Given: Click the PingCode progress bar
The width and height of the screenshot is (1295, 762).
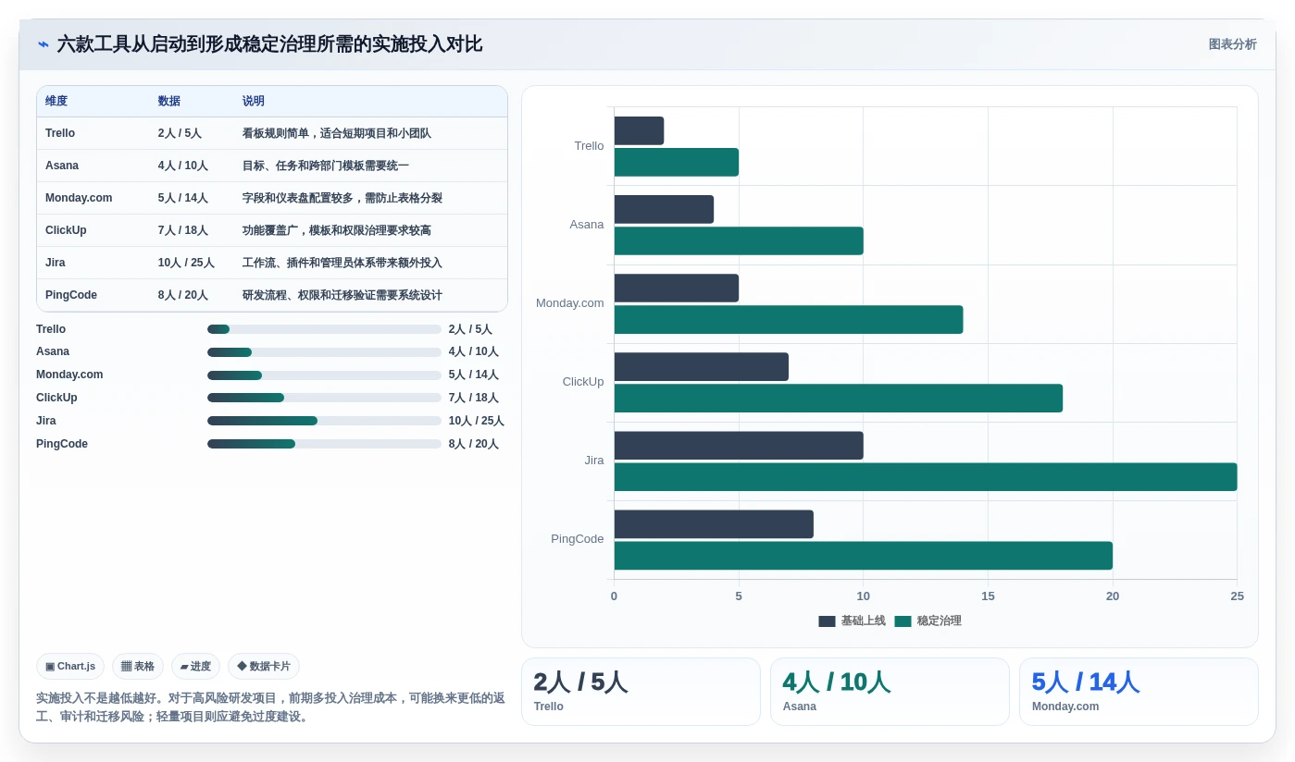Looking at the screenshot, I should [324, 444].
